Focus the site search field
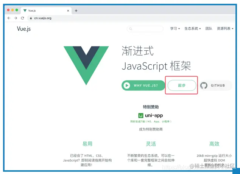This screenshot has height=174, width=240. coord(145,29)
